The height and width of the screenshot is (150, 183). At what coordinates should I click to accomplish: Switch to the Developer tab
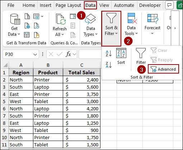click(150, 5)
